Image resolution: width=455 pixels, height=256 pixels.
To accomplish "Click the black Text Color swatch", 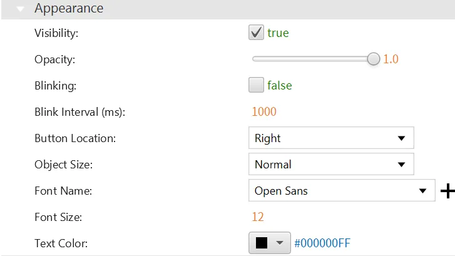I will pos(262,243).
